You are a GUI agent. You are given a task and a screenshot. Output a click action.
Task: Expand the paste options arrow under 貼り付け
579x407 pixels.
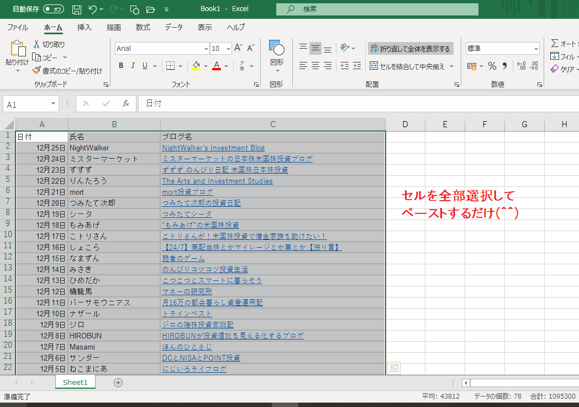[17, 71]
